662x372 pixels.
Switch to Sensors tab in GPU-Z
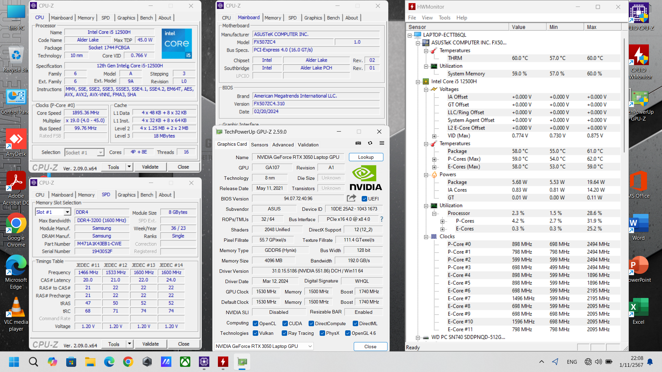pos(259,145)
